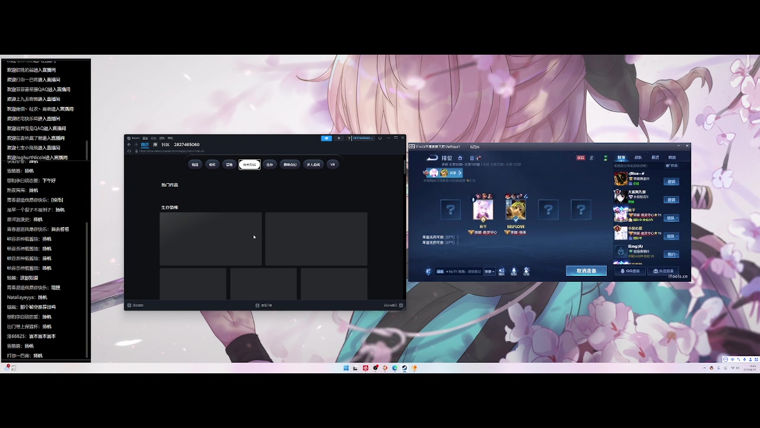This screenshot has width=760, height=428.
Task: Click the Steam store URL address
Action: tap(171, 151)
